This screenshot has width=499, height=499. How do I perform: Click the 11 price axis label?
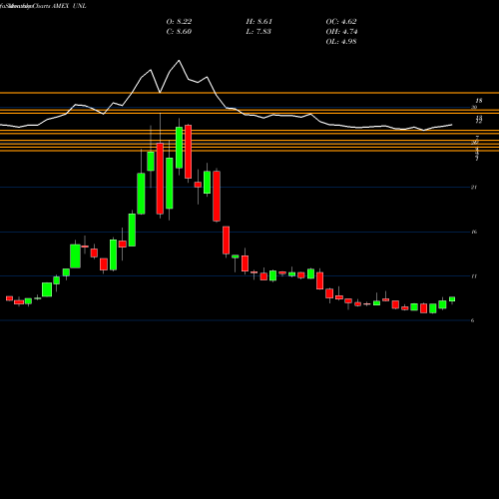(474, 276)
